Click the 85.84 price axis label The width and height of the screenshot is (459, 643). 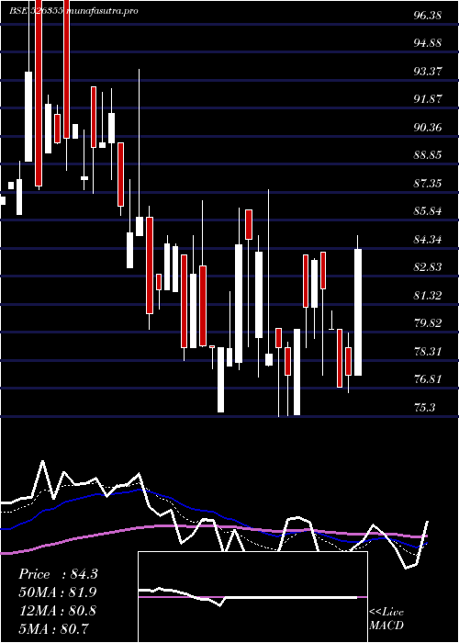[428, 211]
